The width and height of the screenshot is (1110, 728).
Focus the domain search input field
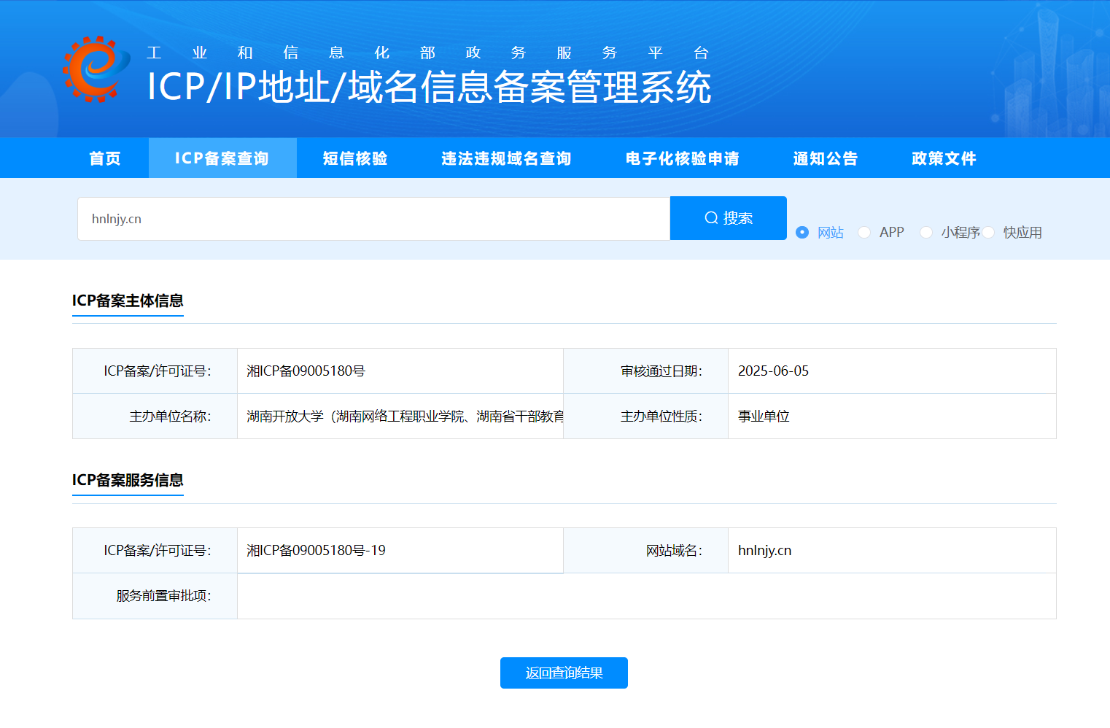(x=373, y=219)
